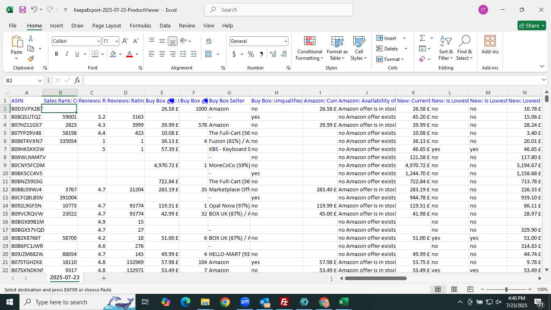Viewport: 551px width, 310px height.
Task: Switch to the Review tab
Action: 187,25
